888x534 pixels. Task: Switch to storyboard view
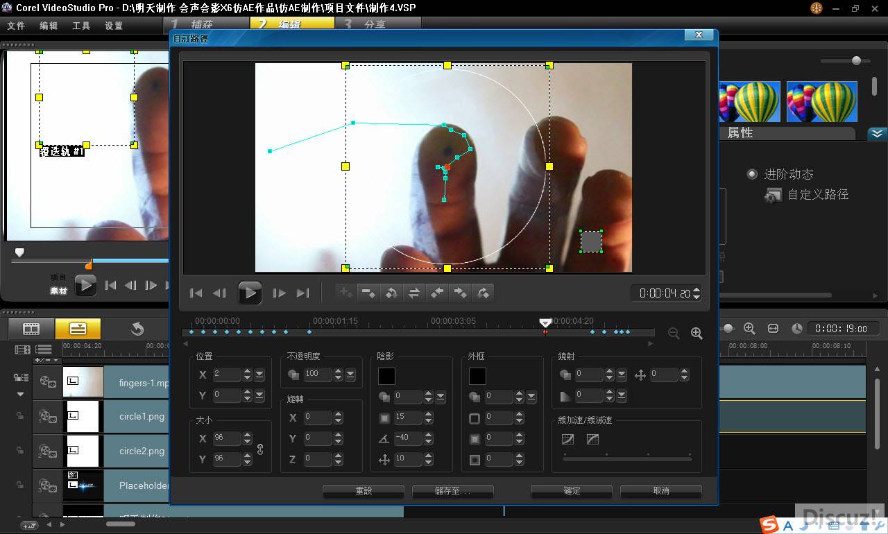tap(31, 329)
